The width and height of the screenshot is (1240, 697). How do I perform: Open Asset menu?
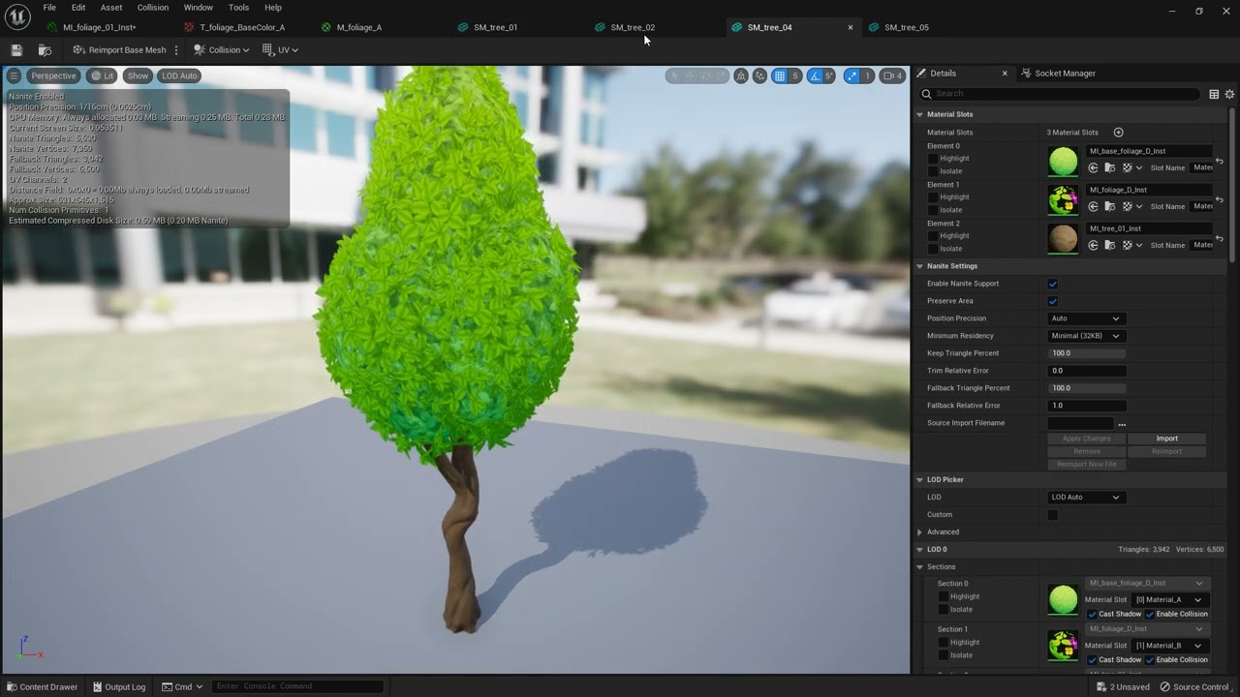coord(111,8)
